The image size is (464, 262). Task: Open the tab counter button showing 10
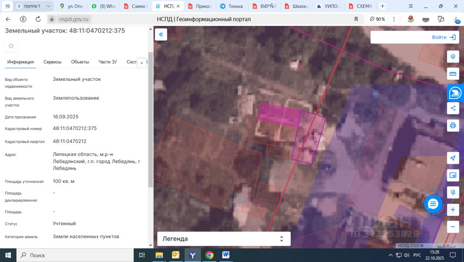tap(7, 6)
